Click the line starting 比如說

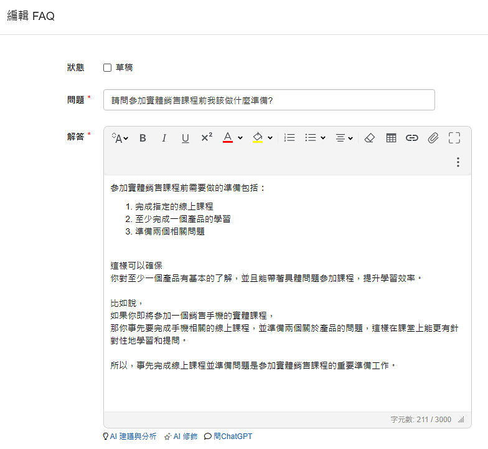pyautogui.click(x=126, y=303)
